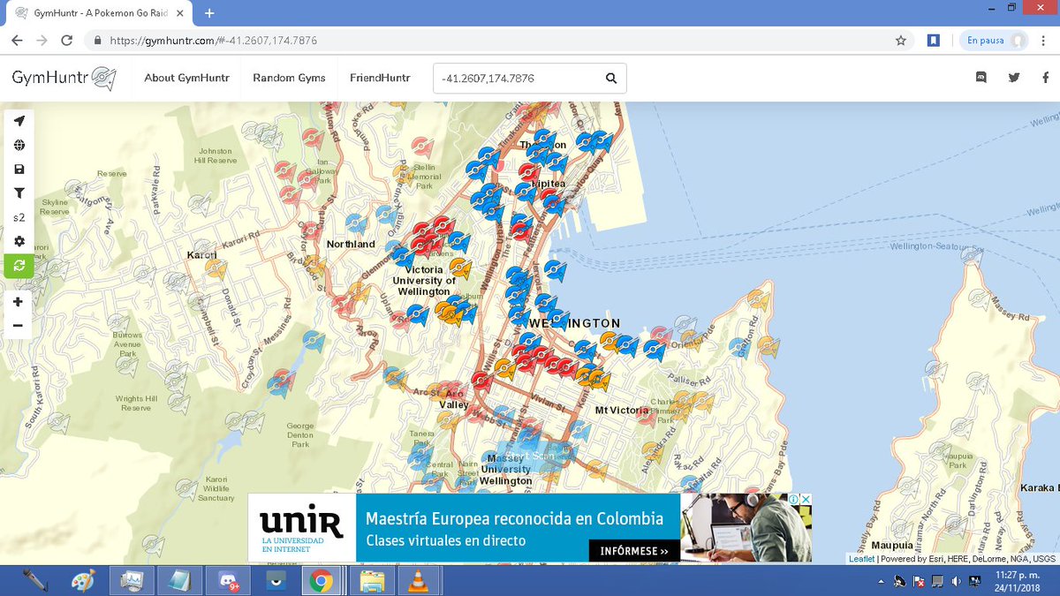Select the GymHuntr browser tab
This screenshot has height=596, width=1060.
tap(97, 13)
